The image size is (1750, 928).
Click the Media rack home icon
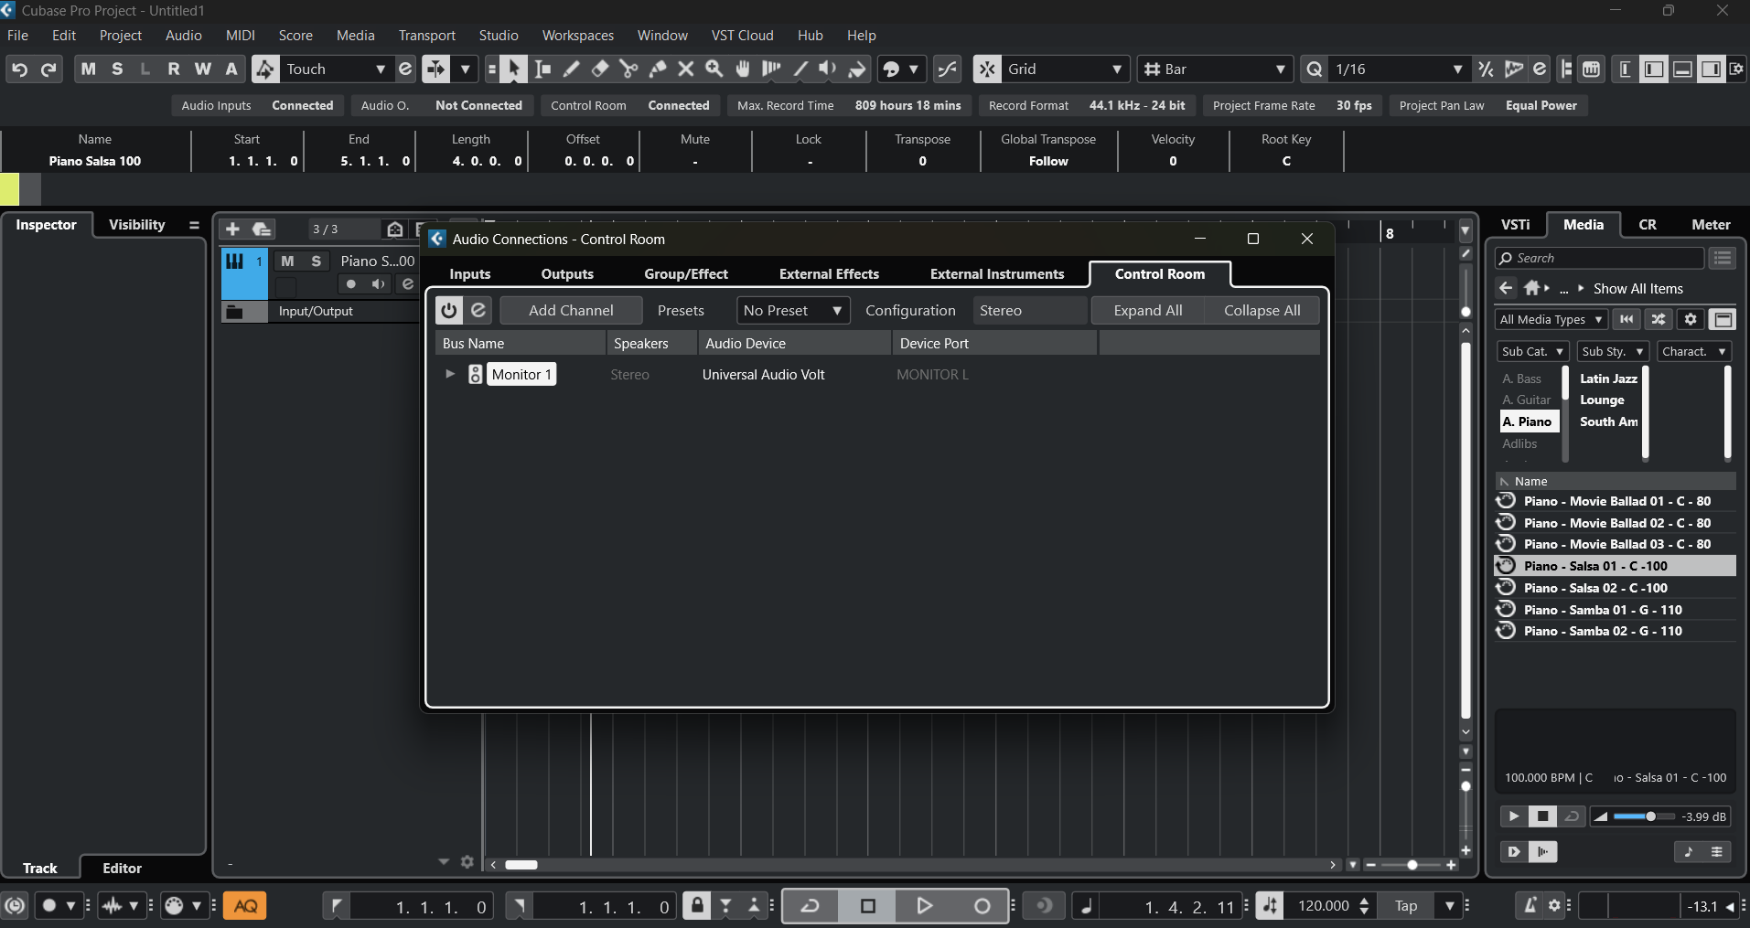coord(1533,289)
